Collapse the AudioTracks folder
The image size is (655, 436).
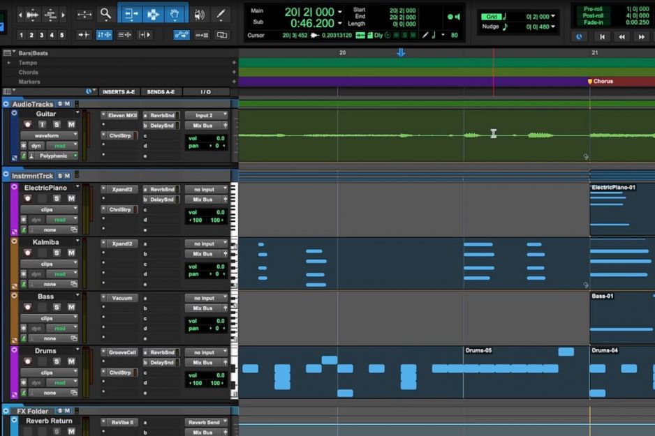pos(5,103)
